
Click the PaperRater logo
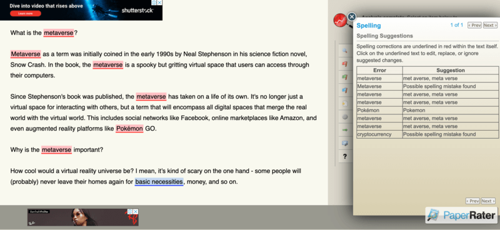pos(461,215)
